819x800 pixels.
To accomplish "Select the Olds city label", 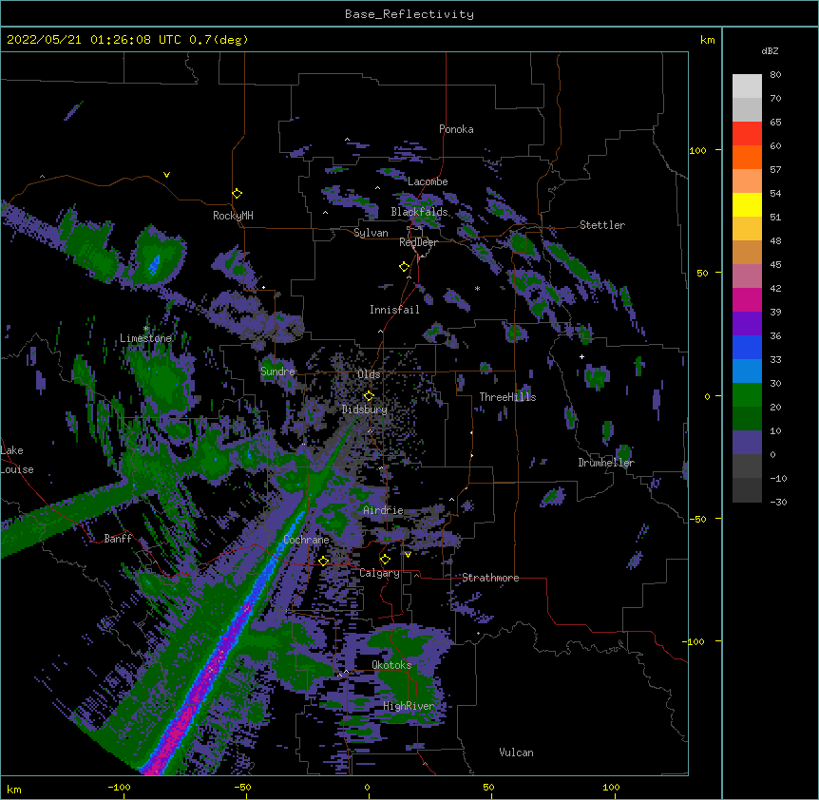I will tap(369, 374).
